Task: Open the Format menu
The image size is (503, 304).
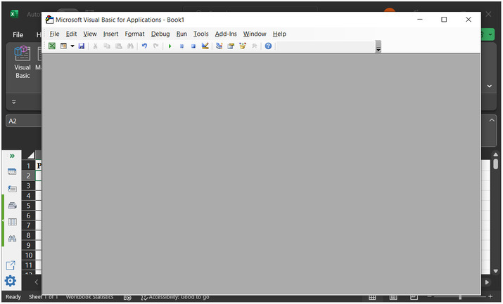Action: tap(135, 34)
